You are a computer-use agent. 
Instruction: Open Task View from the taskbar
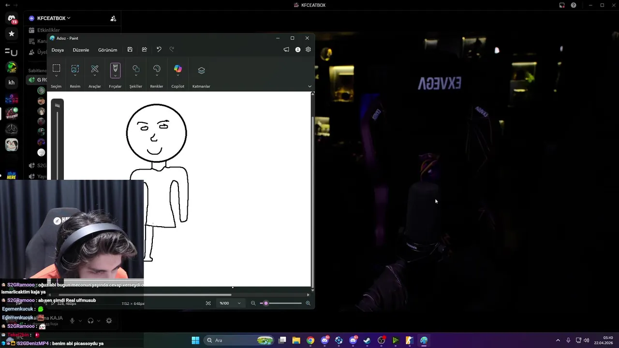(x=282, y=340)
